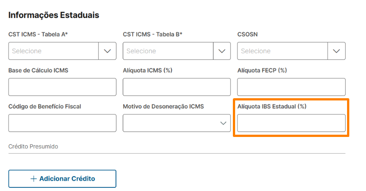Open the CSOSN Selecione field

click(x=283, y=51)
